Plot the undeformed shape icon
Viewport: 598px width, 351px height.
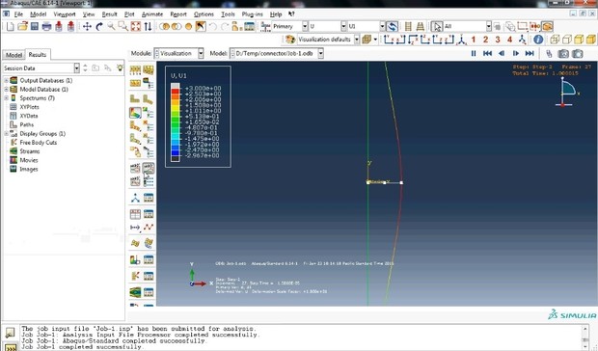coord(135,99)
